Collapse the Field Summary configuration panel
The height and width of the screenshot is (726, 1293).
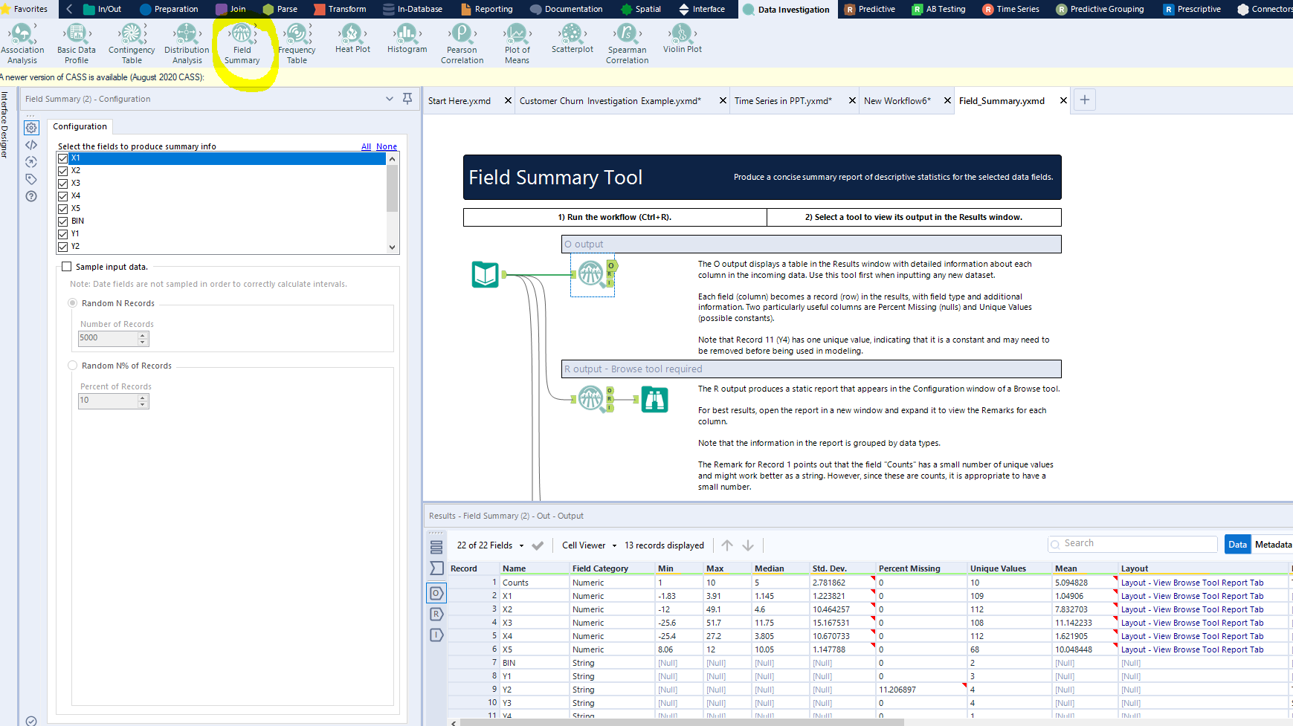point(390,98)
